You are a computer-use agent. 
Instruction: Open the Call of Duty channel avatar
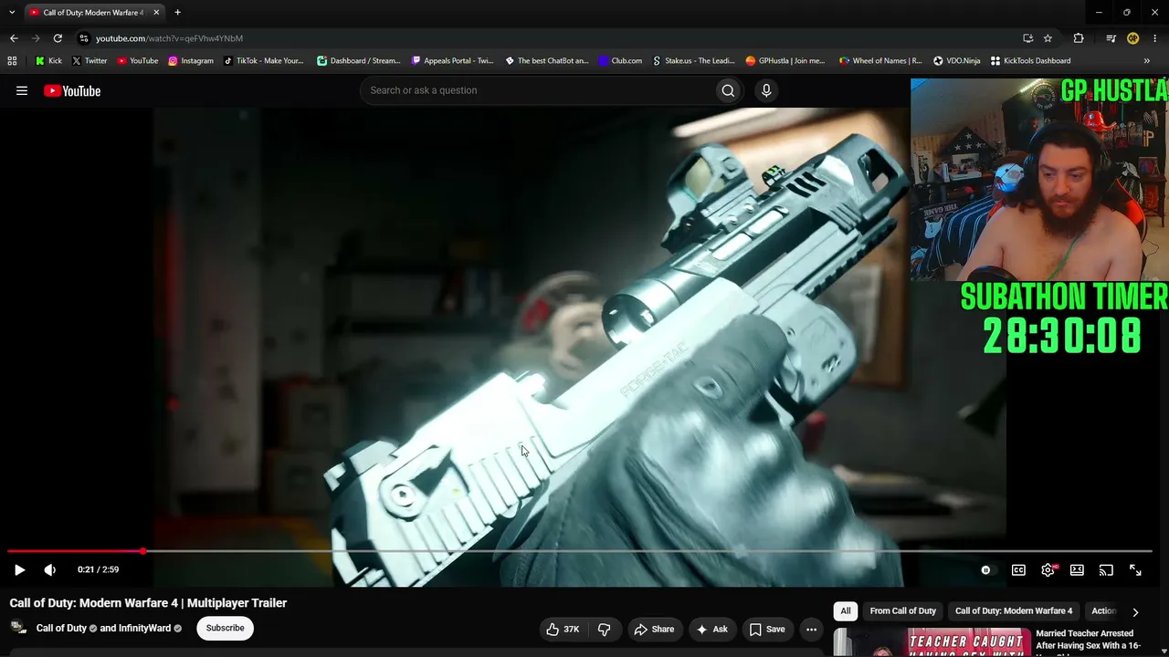tap(18, 628)
